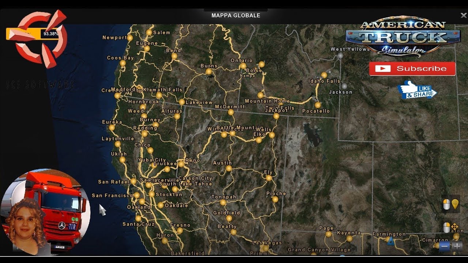Click the red Subscribe button
Image resolution: width=468 pixels, height=263 pixels.
[412, 69]
